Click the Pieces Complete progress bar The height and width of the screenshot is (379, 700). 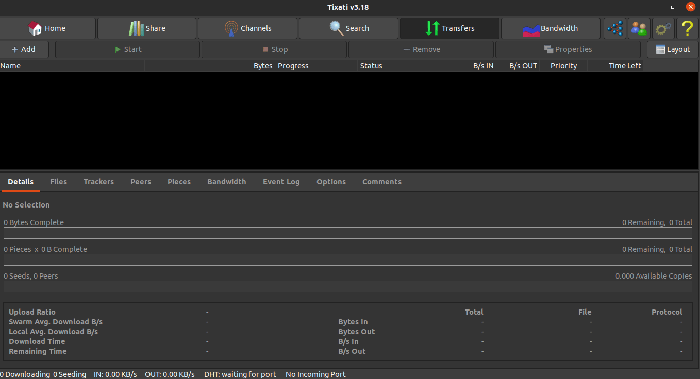click(348, 260)
